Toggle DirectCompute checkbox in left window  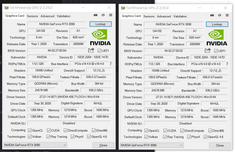coord(65,130)
